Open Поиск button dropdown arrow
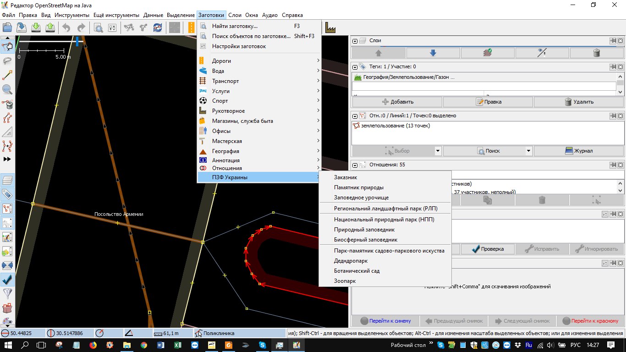626x352 pixels. (529, 151)
